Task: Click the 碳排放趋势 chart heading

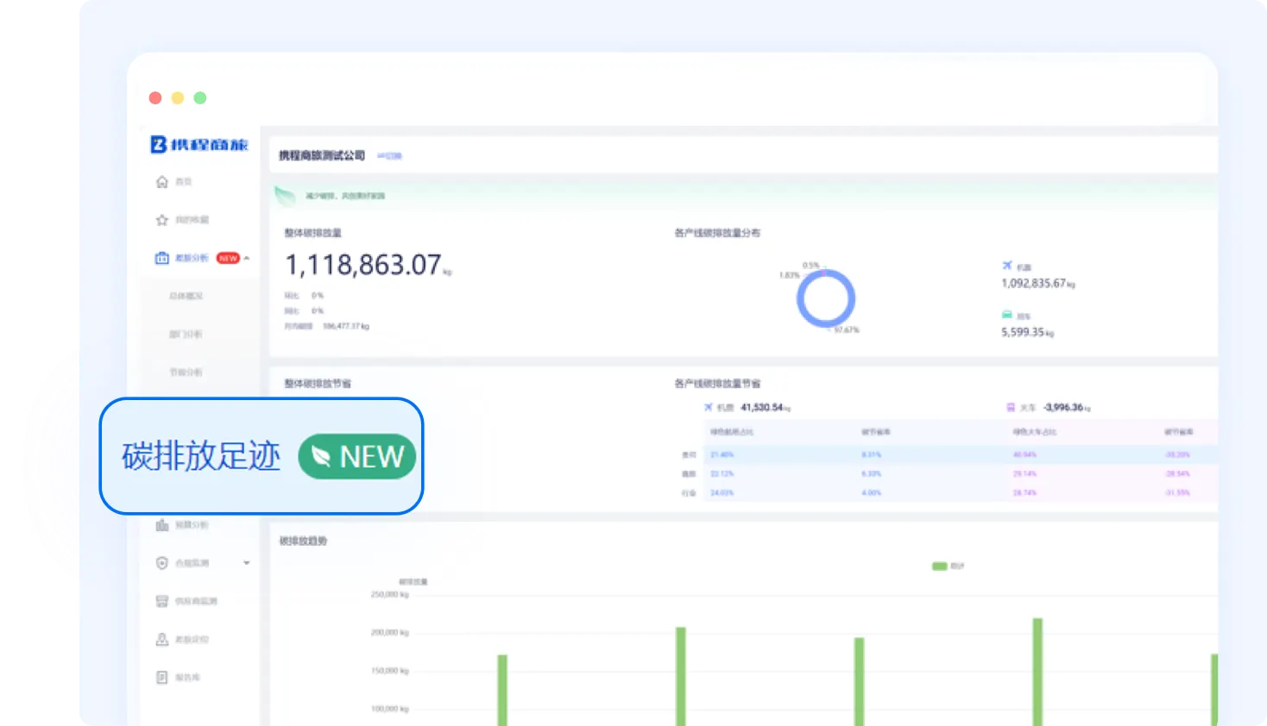Action: coord(303,541)
